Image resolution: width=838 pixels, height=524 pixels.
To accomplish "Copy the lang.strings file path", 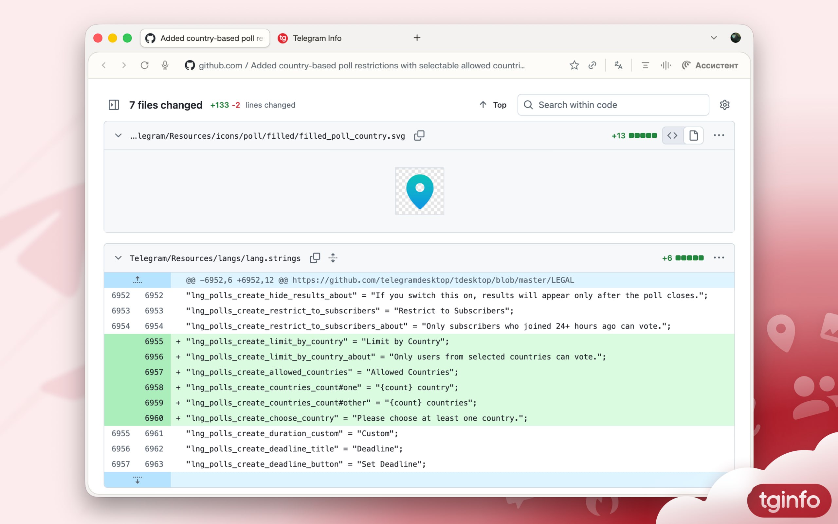I will pyautogui.click(x=315, y=258).
